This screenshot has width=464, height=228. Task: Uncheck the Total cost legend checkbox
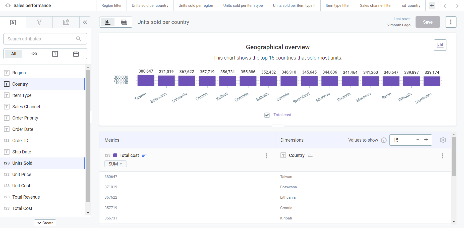pos(267,115)
